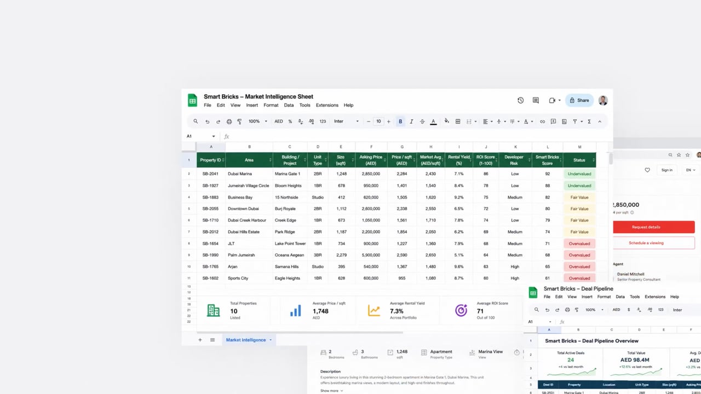Search the menus in Market Intelligence Sheet toolbar

point(196,121)
